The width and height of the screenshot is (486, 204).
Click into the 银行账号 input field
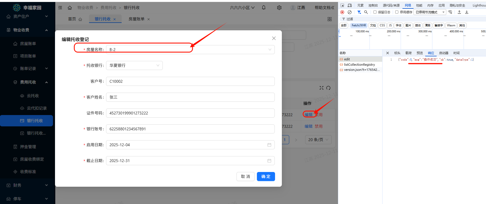[x=190, y=129]
